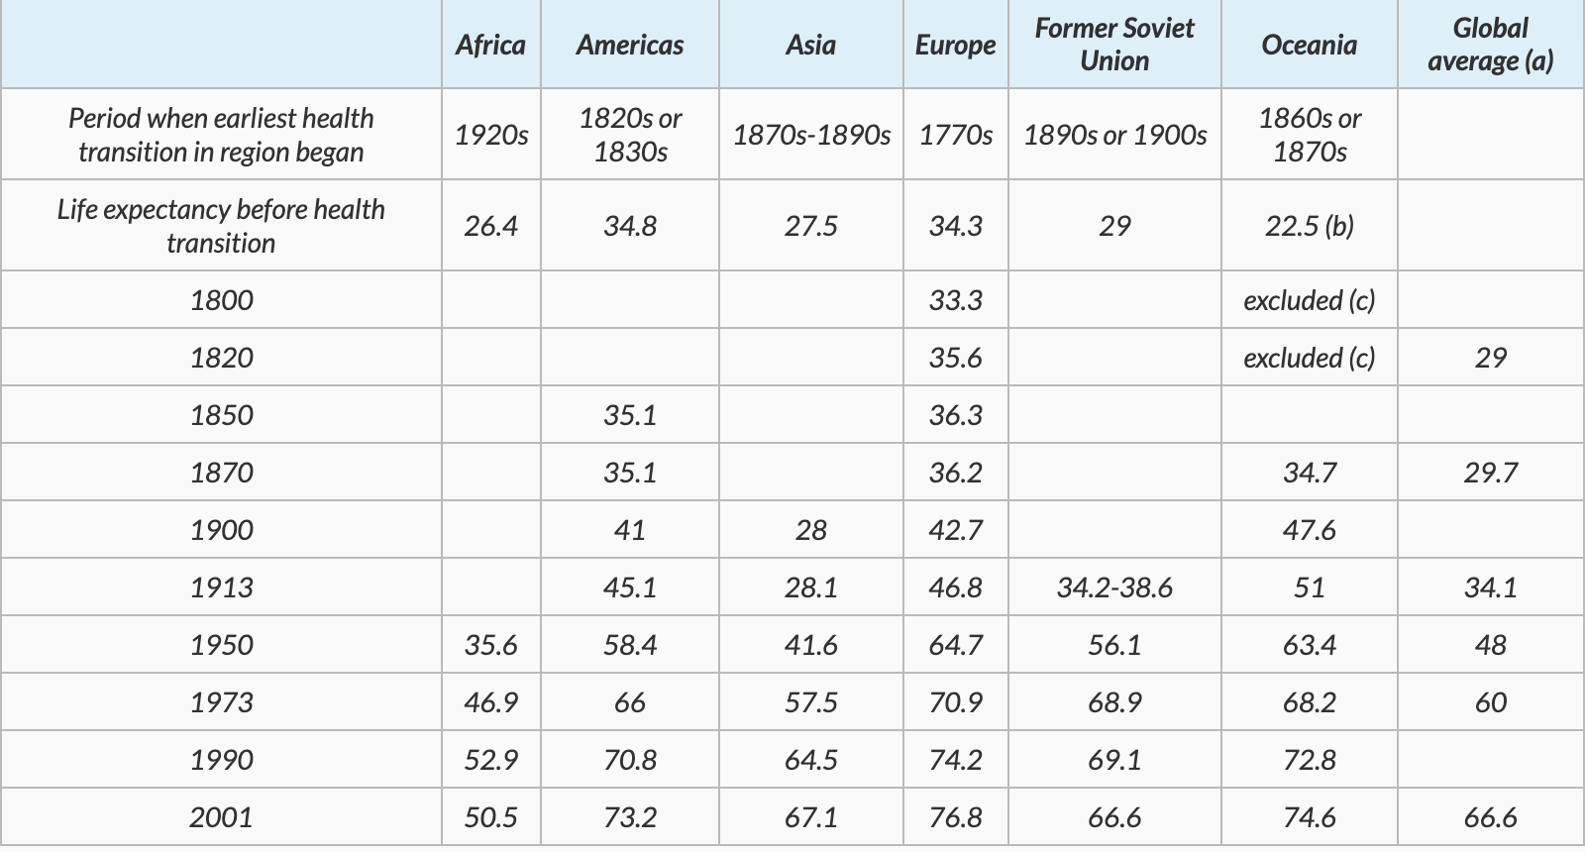Click the Former Soviet Union header
Image resolution: width=1585 pixels, height=852 pixels.
(1114, 45)
